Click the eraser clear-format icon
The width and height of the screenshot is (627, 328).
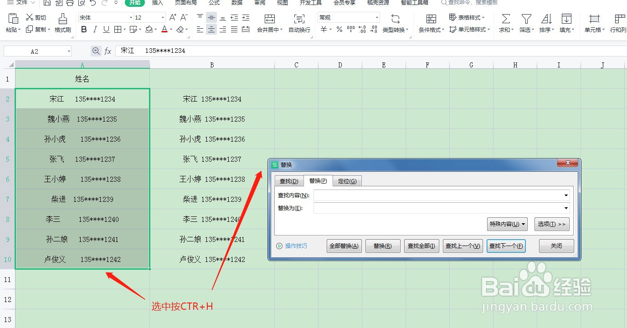click(180, 29)
